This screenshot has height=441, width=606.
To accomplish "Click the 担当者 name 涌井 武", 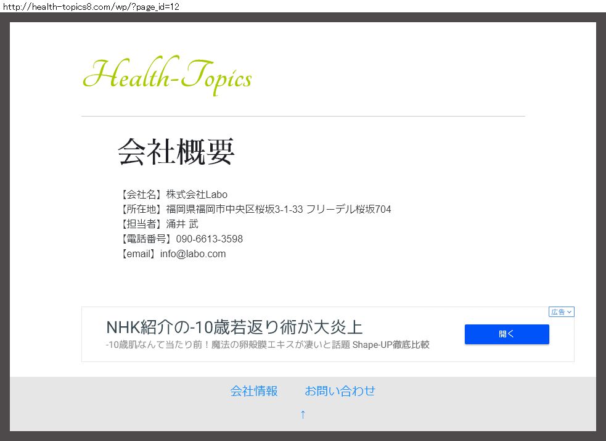I will coord(182,224).
